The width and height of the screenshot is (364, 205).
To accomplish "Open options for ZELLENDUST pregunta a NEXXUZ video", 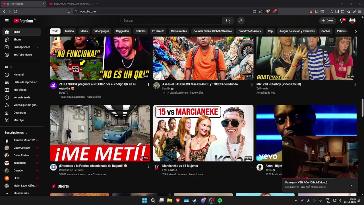I will pos(148,85).
